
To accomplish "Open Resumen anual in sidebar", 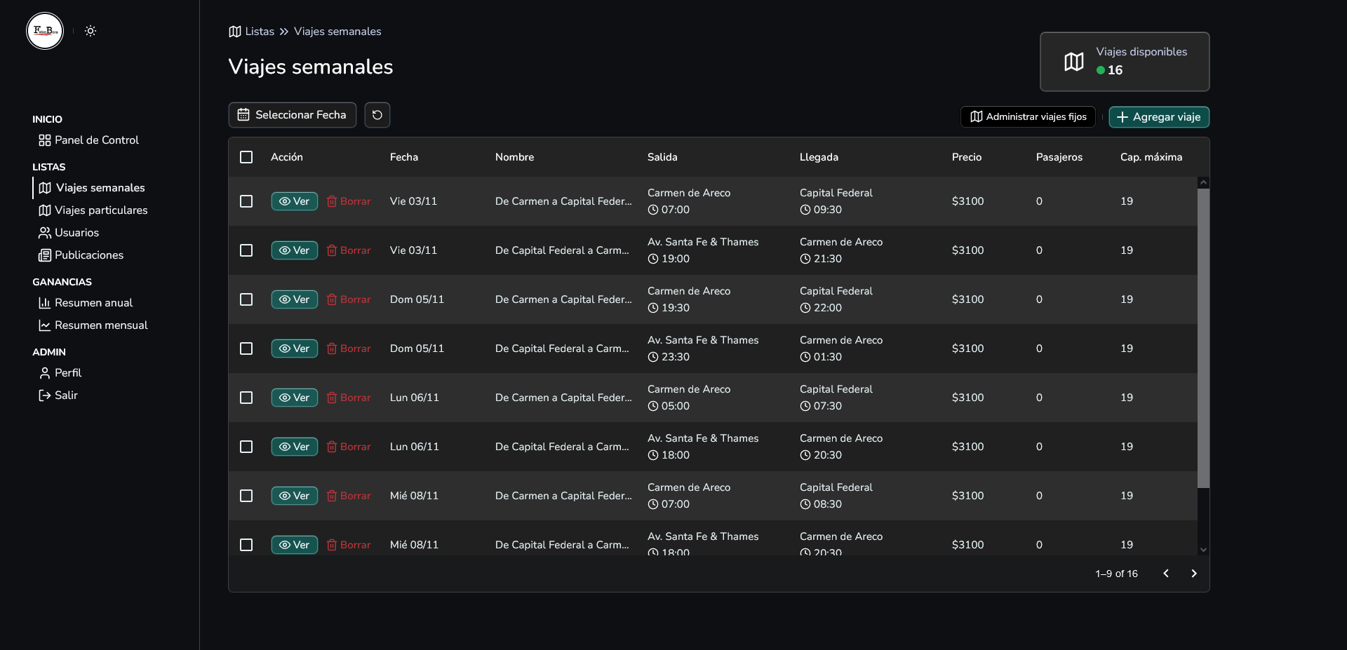I will click(x=86, y=303).
